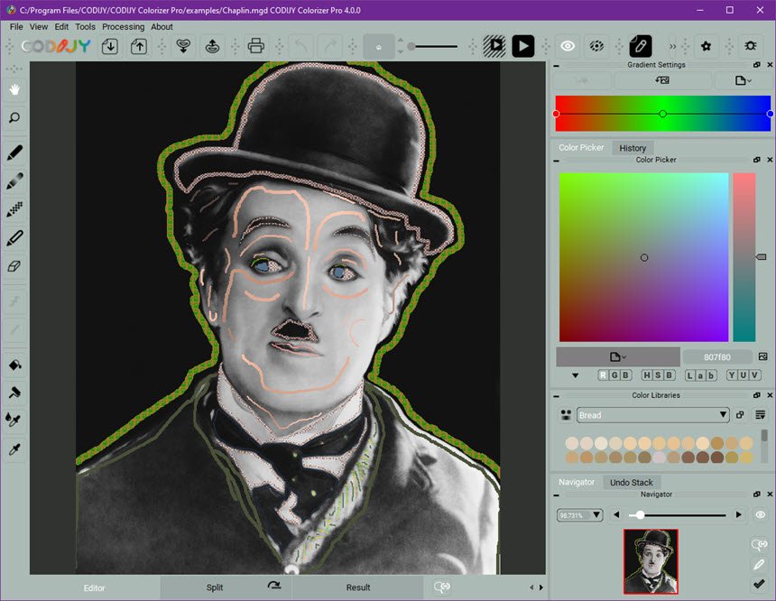The image size is (776, 601).
Task: Switch to the Split view tab
Action: click(215, 587)
